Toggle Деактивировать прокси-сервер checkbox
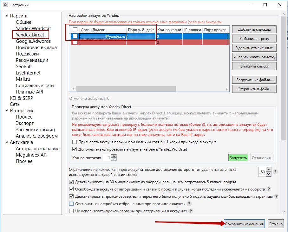Screen dimensions: 288x232 pyautogui.click(x=71, y=197)
